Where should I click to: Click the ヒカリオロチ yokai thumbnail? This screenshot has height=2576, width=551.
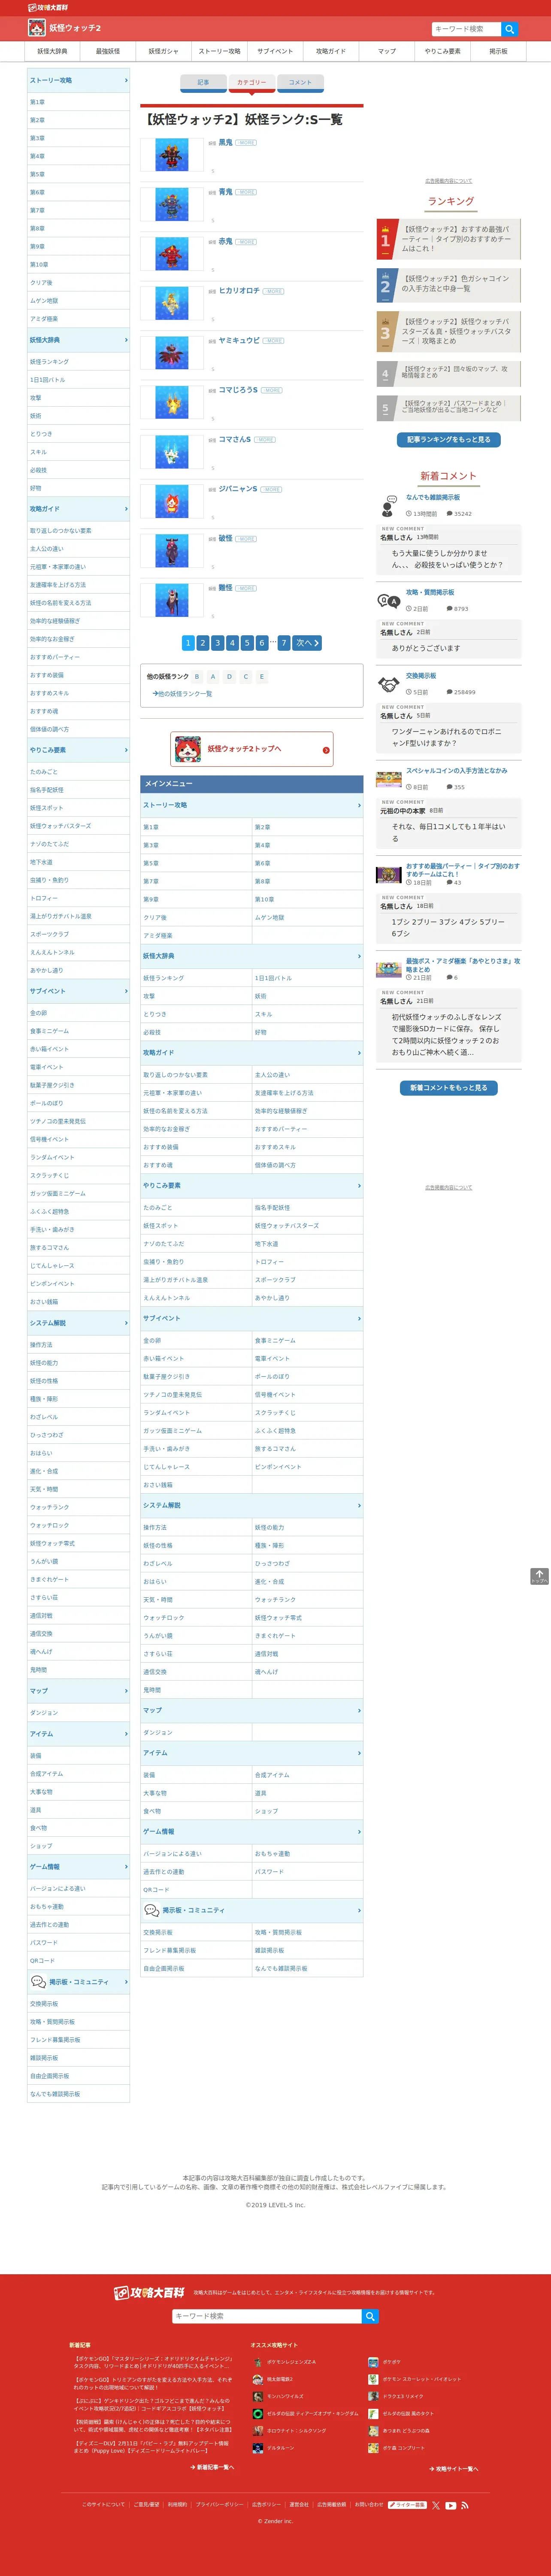click(x=172, y=303)
